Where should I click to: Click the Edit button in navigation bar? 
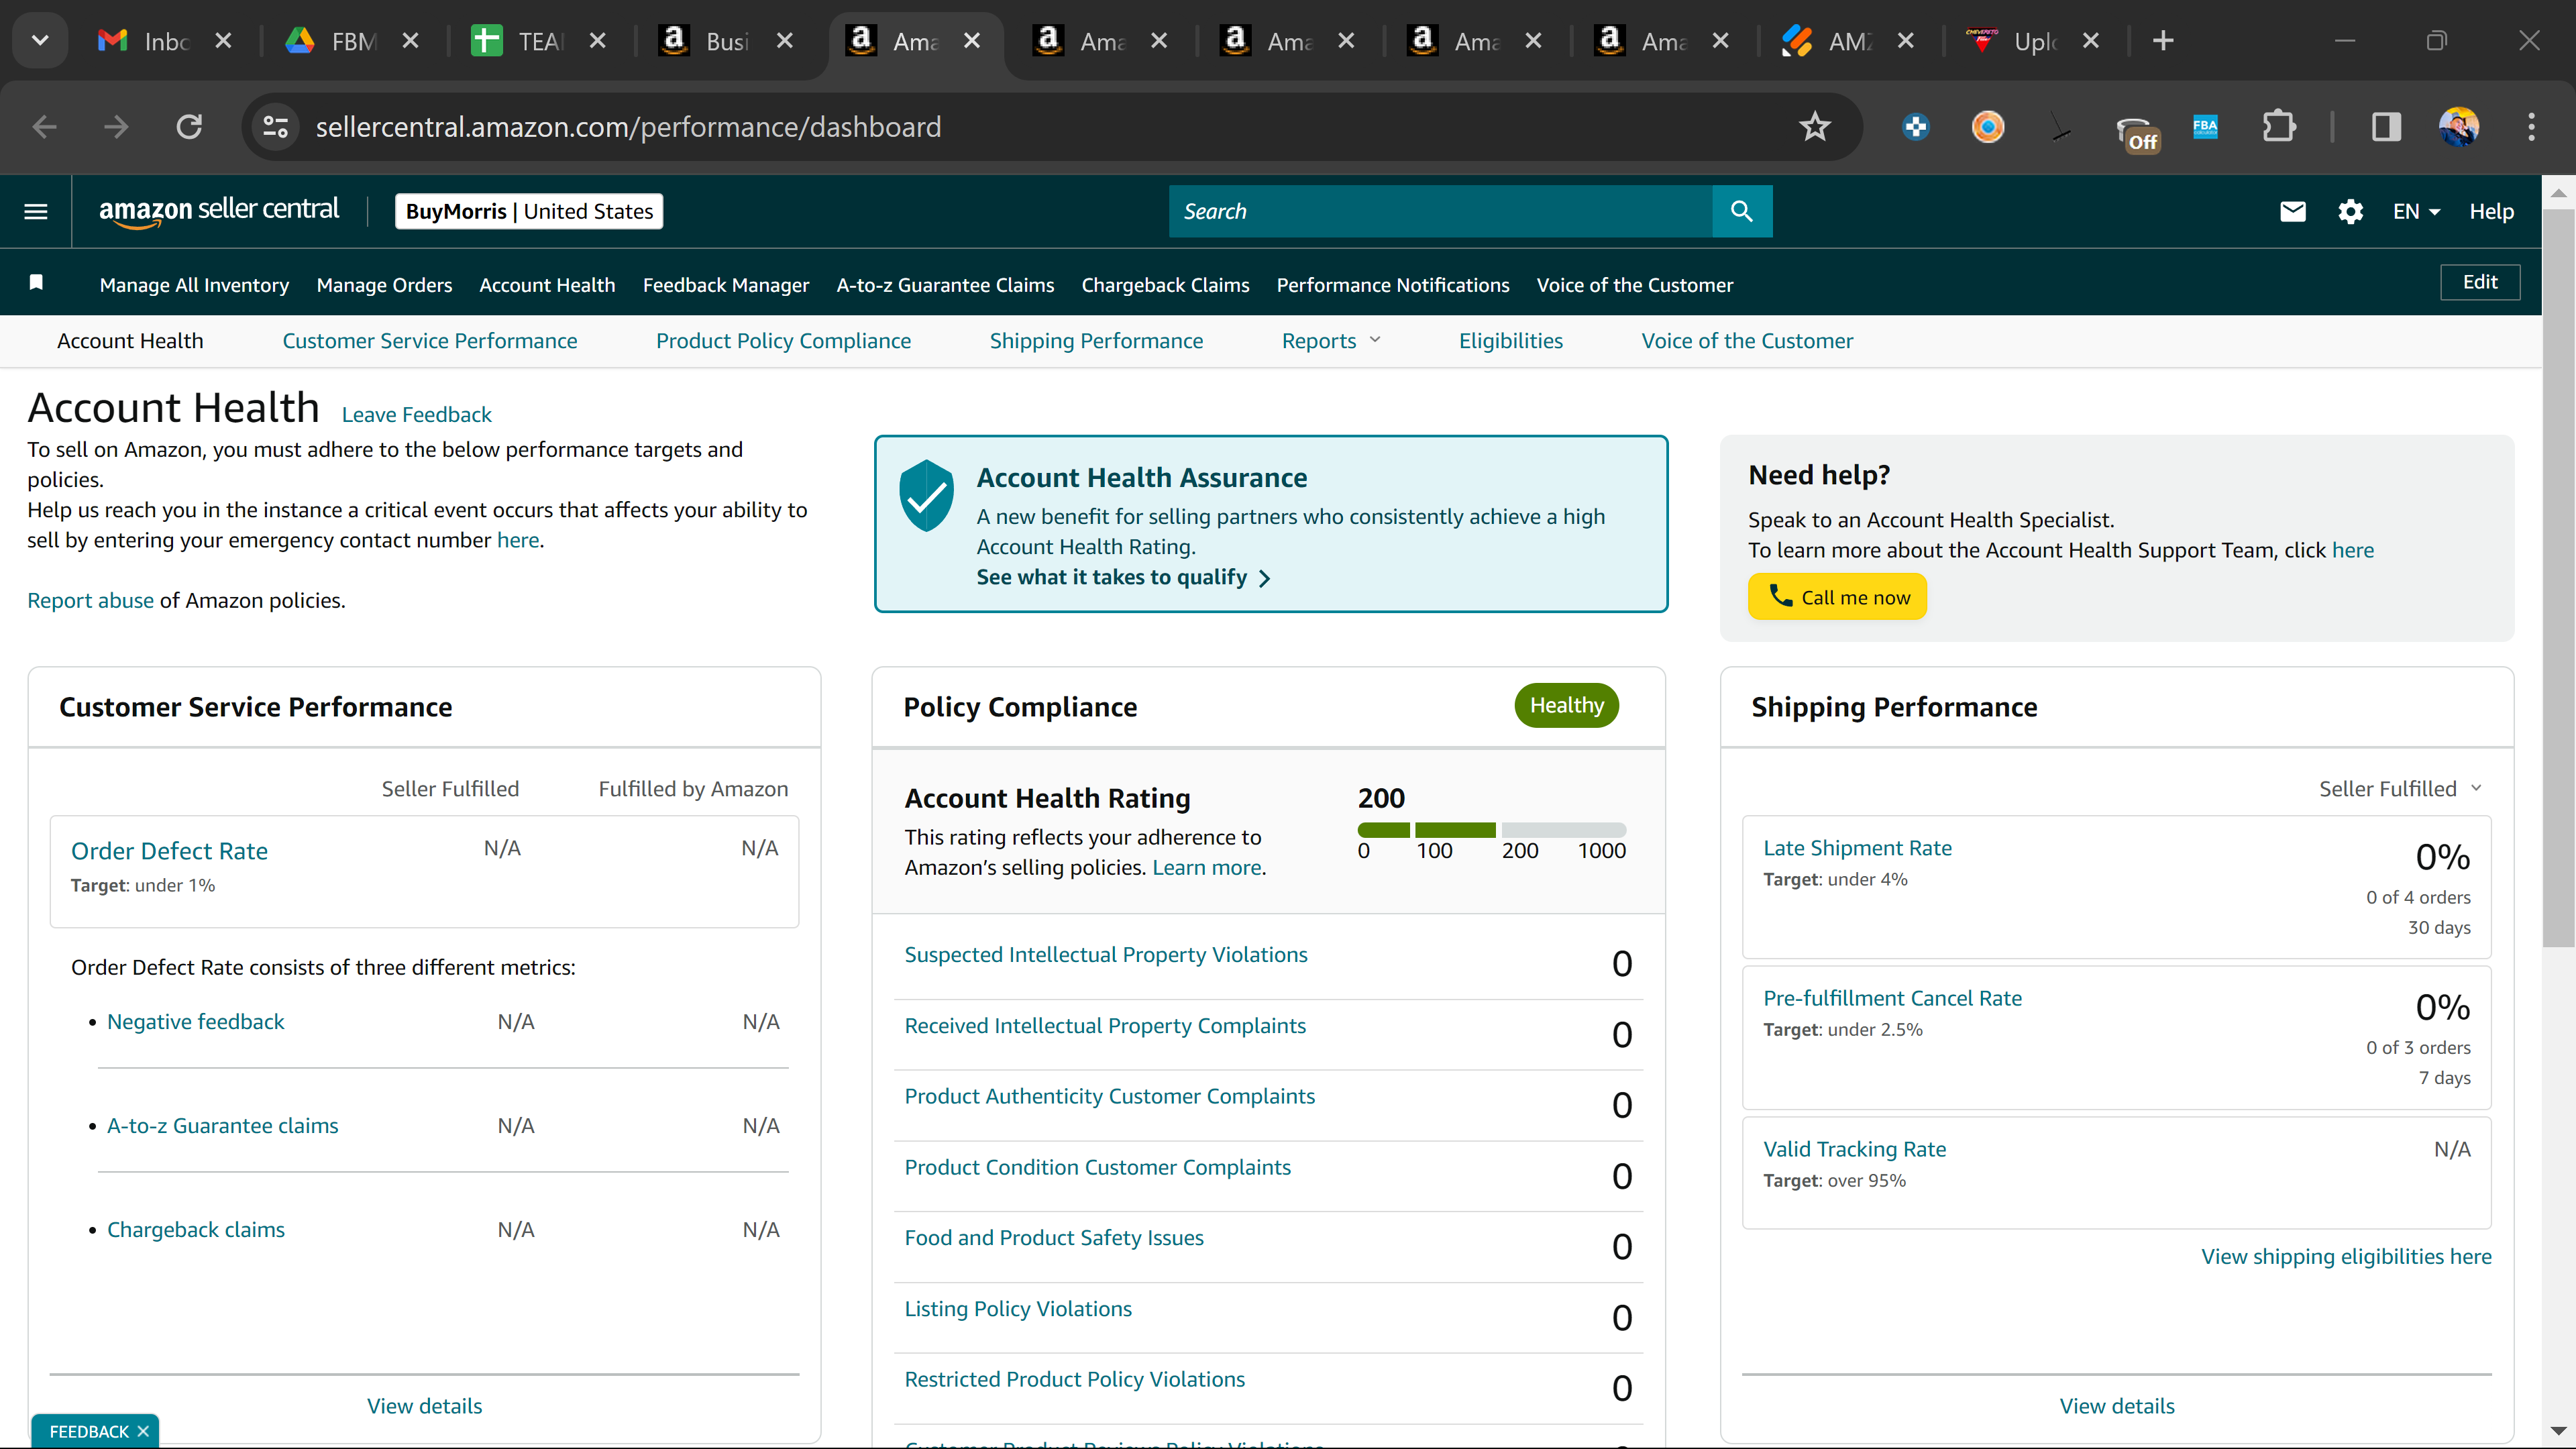tap(2480, 282)
